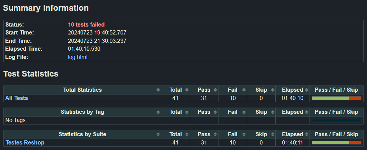
Task: Click the Statistics by Suite header
Action: point(82,134)
